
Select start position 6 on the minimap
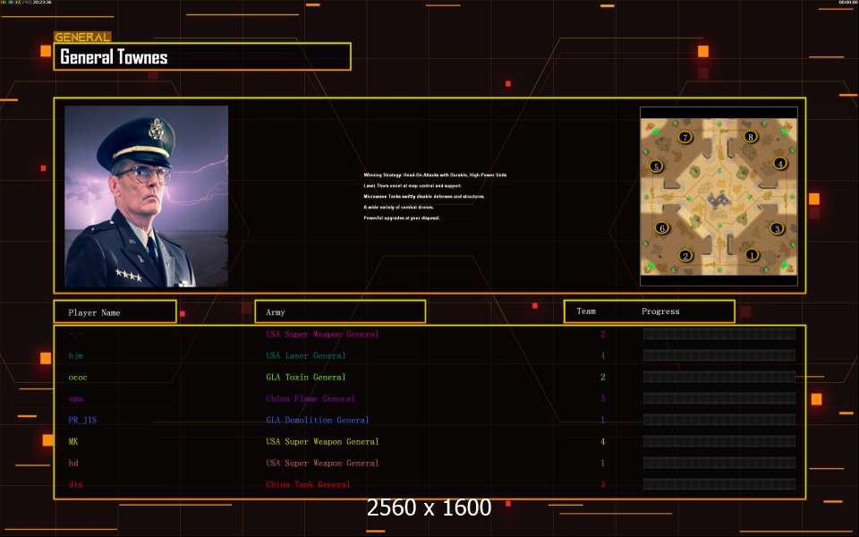pos(662,227)
